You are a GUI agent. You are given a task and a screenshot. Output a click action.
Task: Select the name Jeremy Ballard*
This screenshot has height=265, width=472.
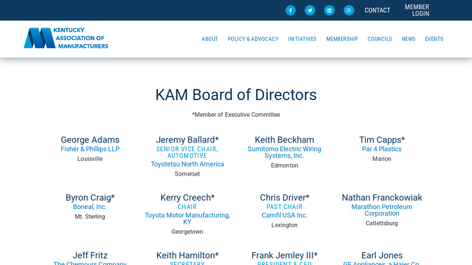pyautogui.click(x=187, y=140)
